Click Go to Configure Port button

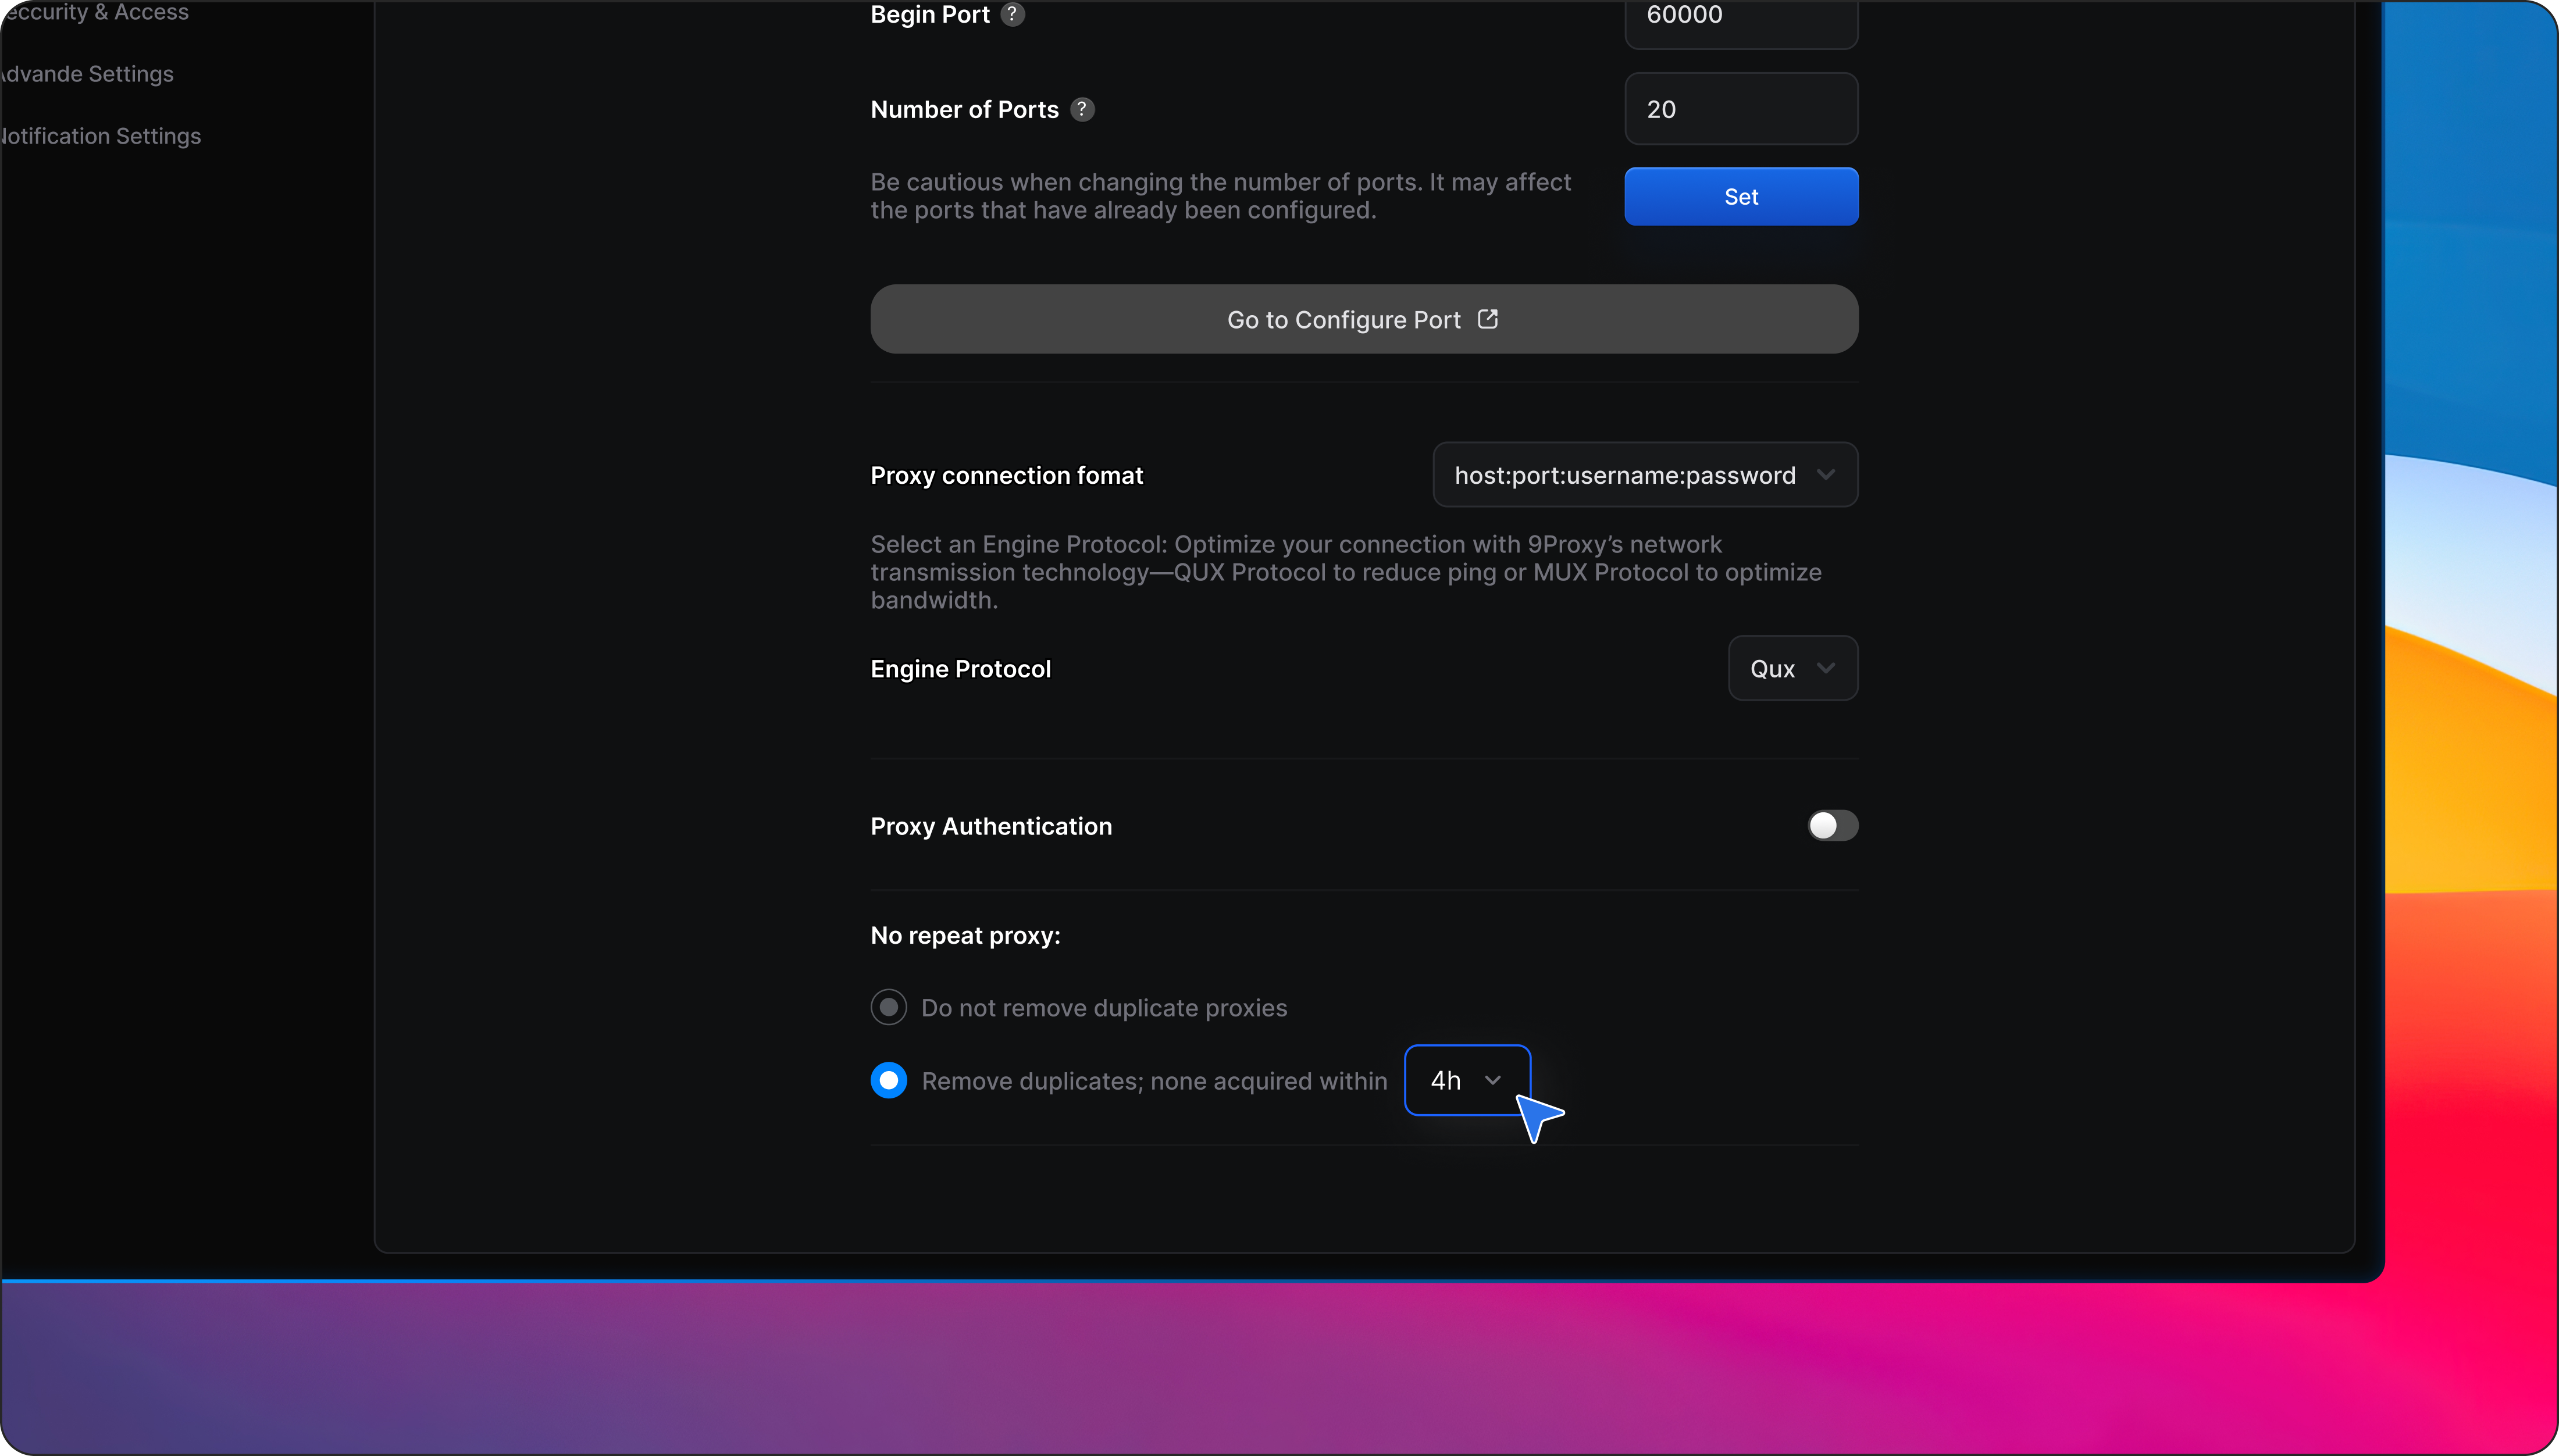pos(1363,319)
